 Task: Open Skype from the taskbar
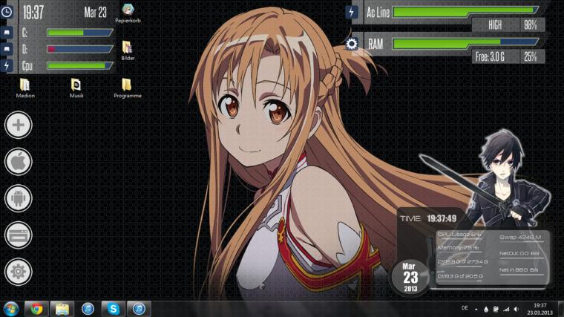pos(114,309)
